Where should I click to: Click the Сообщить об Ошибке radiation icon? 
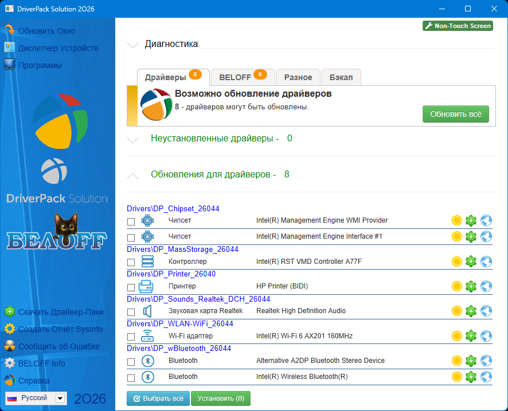[10, 346]
